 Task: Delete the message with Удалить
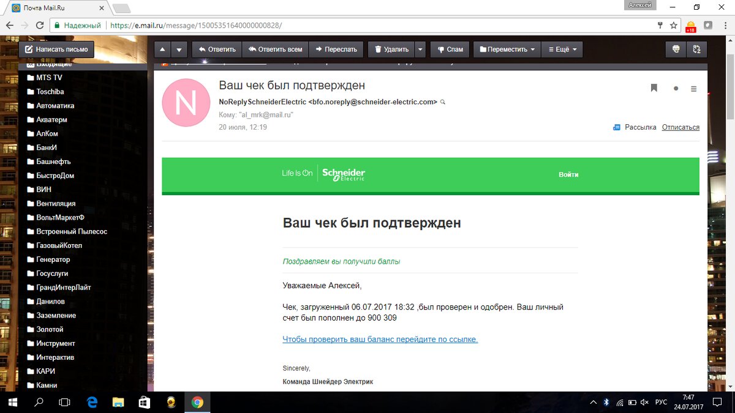391,49
